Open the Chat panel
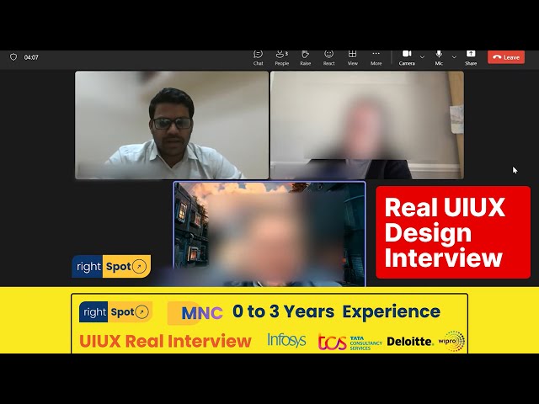The height and width of the screenshot is (404, 539). (259, 58)
